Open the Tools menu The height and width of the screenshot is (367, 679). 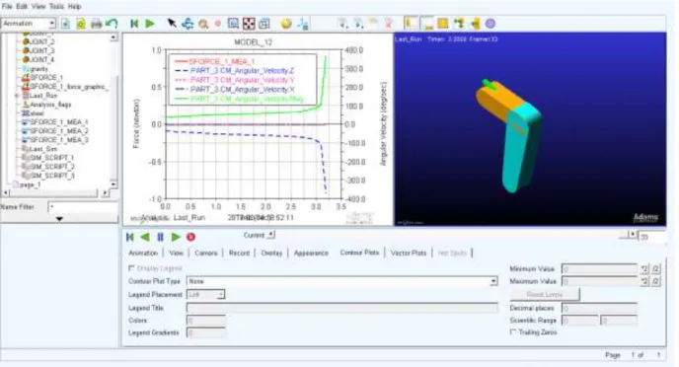coord(56,7)
